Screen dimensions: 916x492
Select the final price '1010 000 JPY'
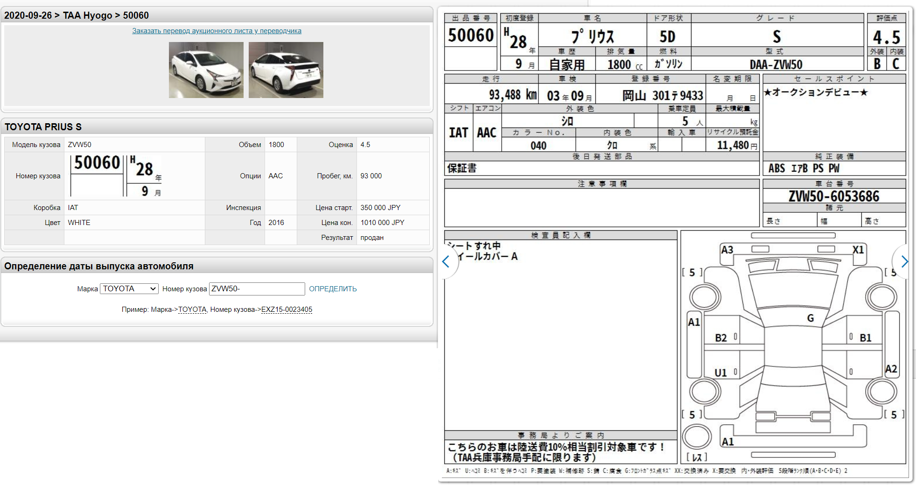[x=382, y=223]
